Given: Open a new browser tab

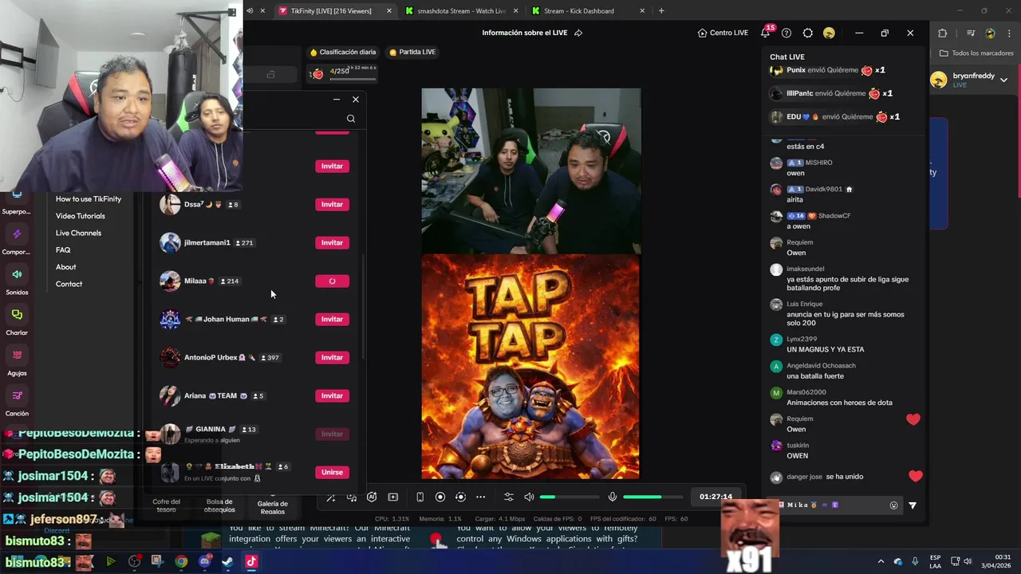Looking at the screenshot, I should (661, 10).
